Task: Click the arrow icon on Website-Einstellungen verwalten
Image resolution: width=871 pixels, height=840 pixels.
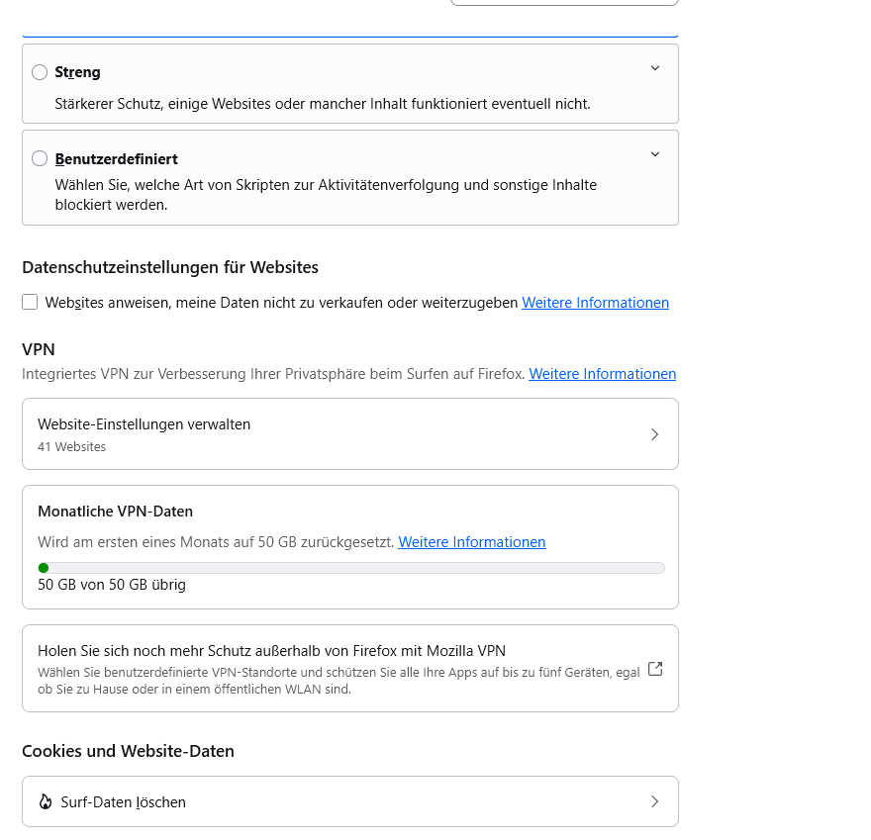Action: point(654,434)
